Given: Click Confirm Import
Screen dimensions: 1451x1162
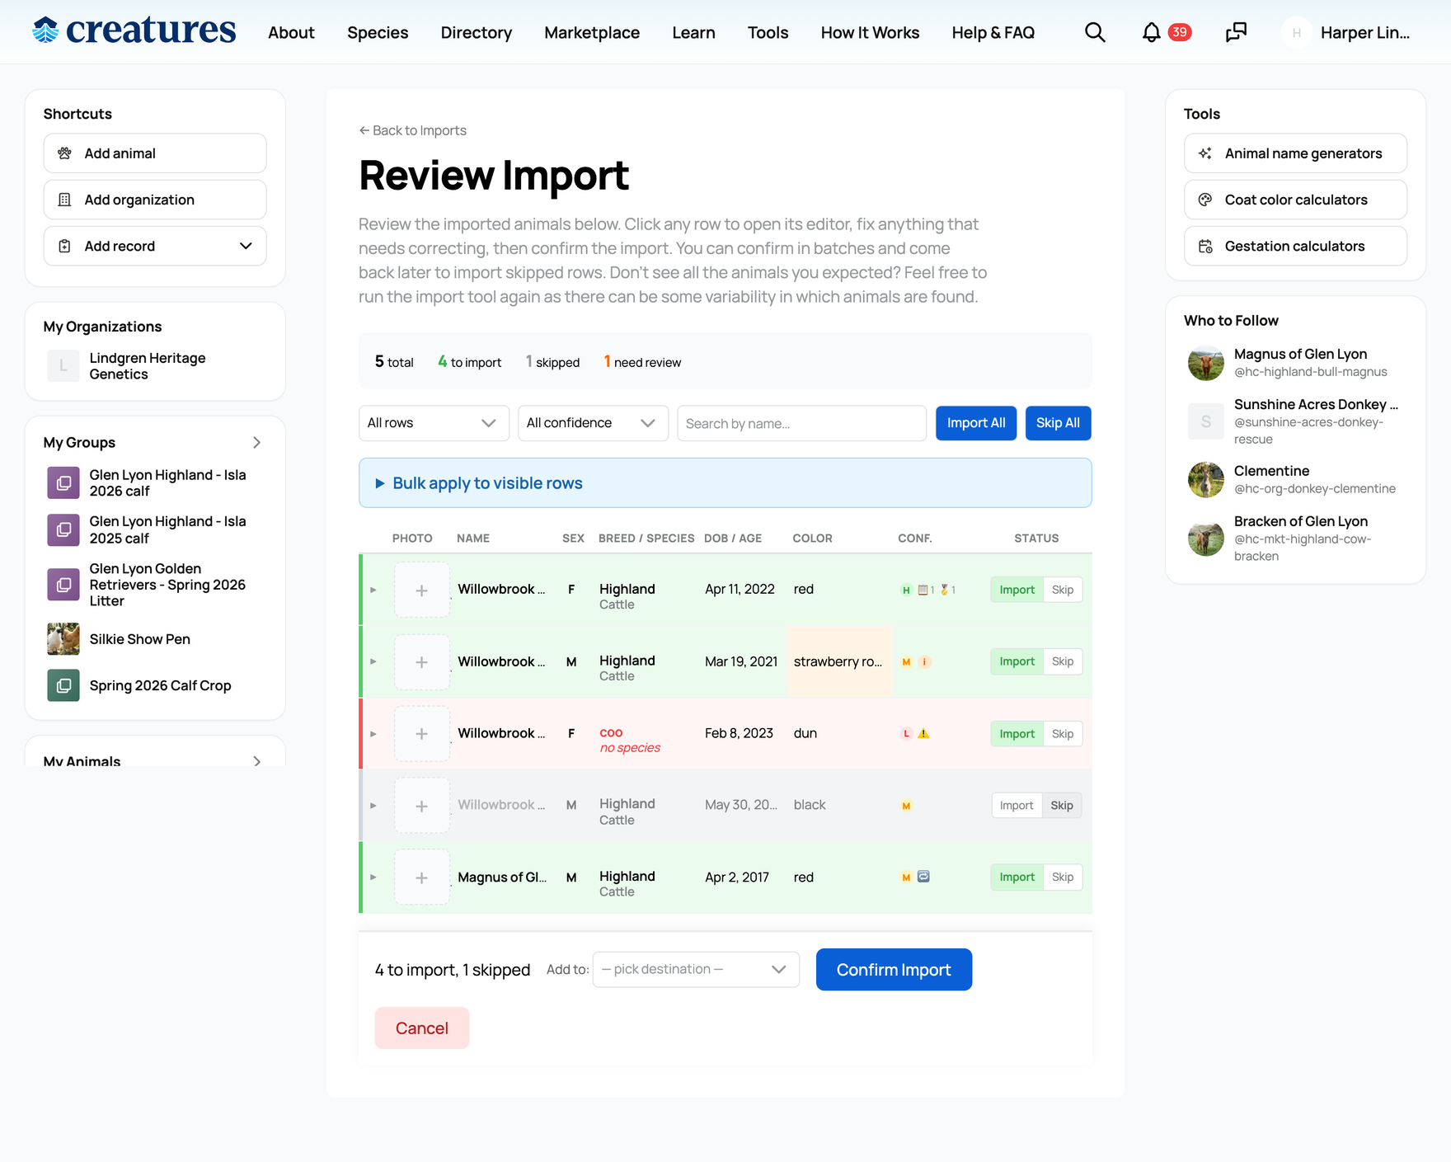Looking at the screenshot, I should pyautogui.click(x=894, y=970).
